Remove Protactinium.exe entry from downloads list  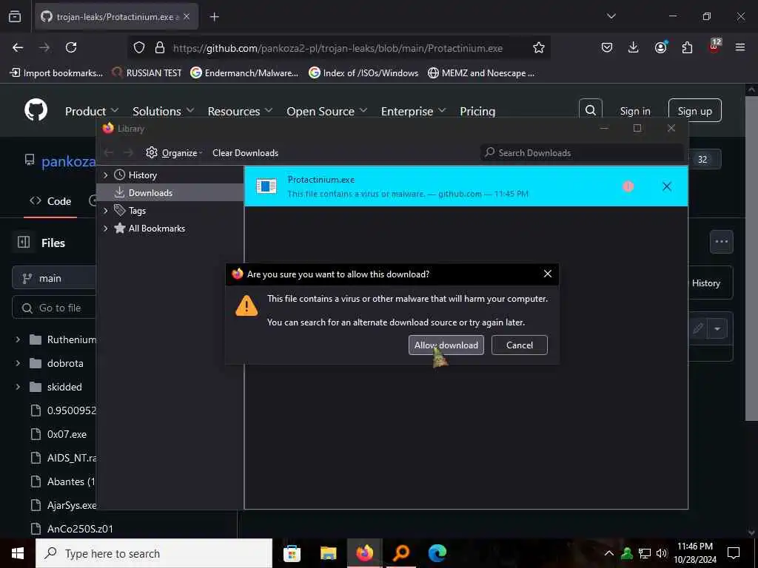point(667,186)
